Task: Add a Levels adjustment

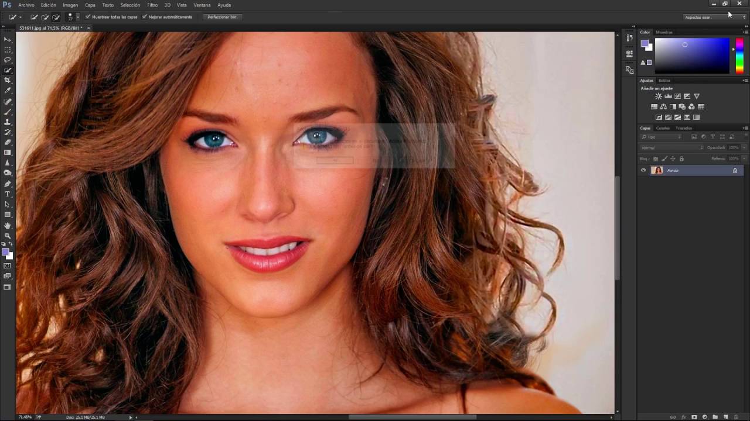Action: (668, 96)
